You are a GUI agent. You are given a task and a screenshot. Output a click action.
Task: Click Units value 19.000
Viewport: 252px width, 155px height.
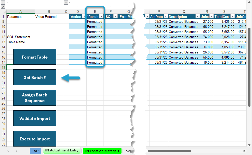[207, 62]
